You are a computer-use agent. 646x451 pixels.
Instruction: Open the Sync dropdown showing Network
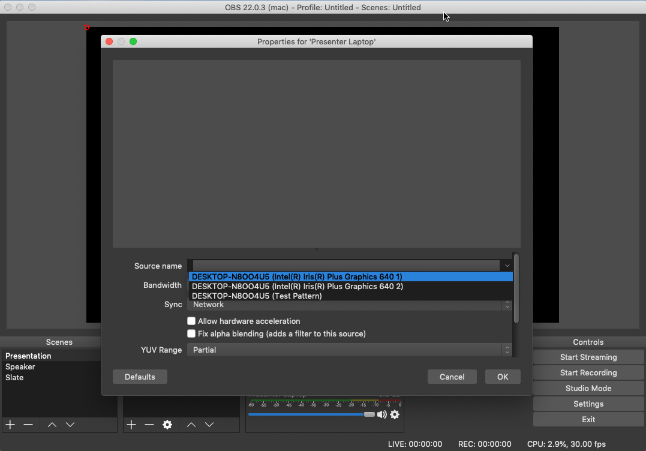(x=349, y=305)
